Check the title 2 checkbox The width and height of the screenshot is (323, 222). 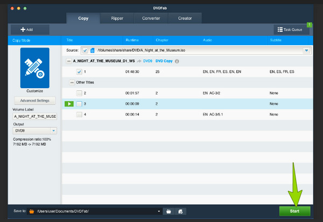(79, 93)
